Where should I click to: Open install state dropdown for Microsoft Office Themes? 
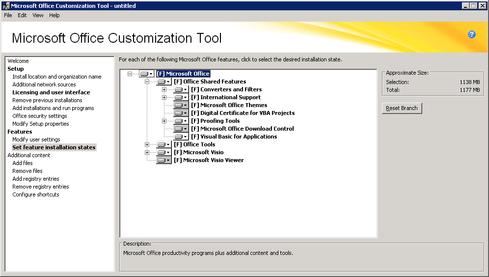click(x=181, y=105)
